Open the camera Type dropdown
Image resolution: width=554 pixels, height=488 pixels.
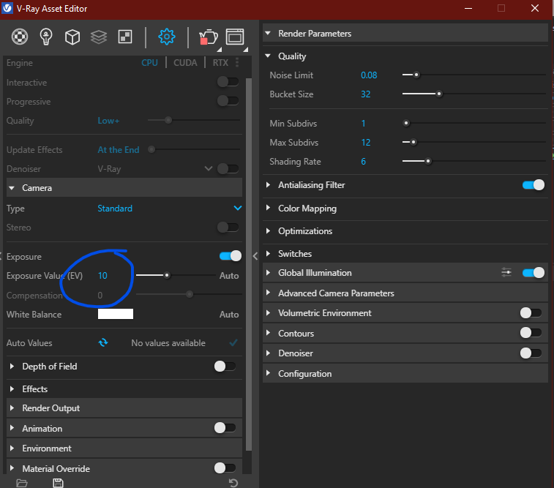pyautogui.click(x=236, y=209)
